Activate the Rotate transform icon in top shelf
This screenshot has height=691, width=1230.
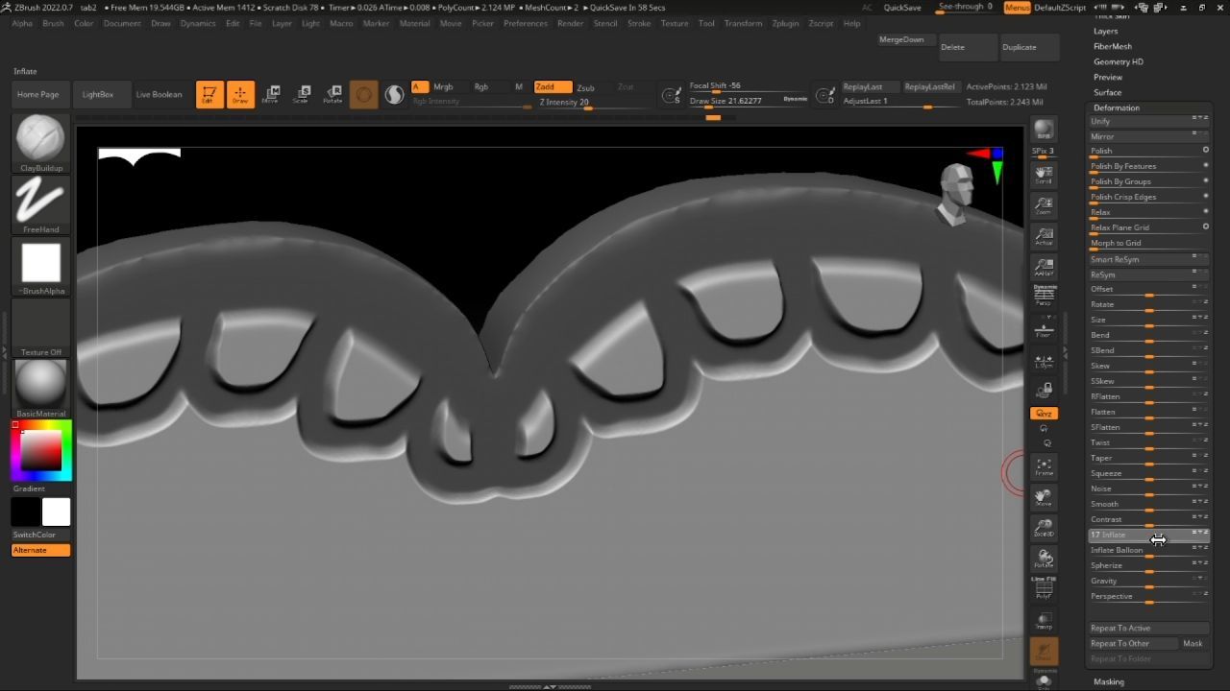point(332,94)
